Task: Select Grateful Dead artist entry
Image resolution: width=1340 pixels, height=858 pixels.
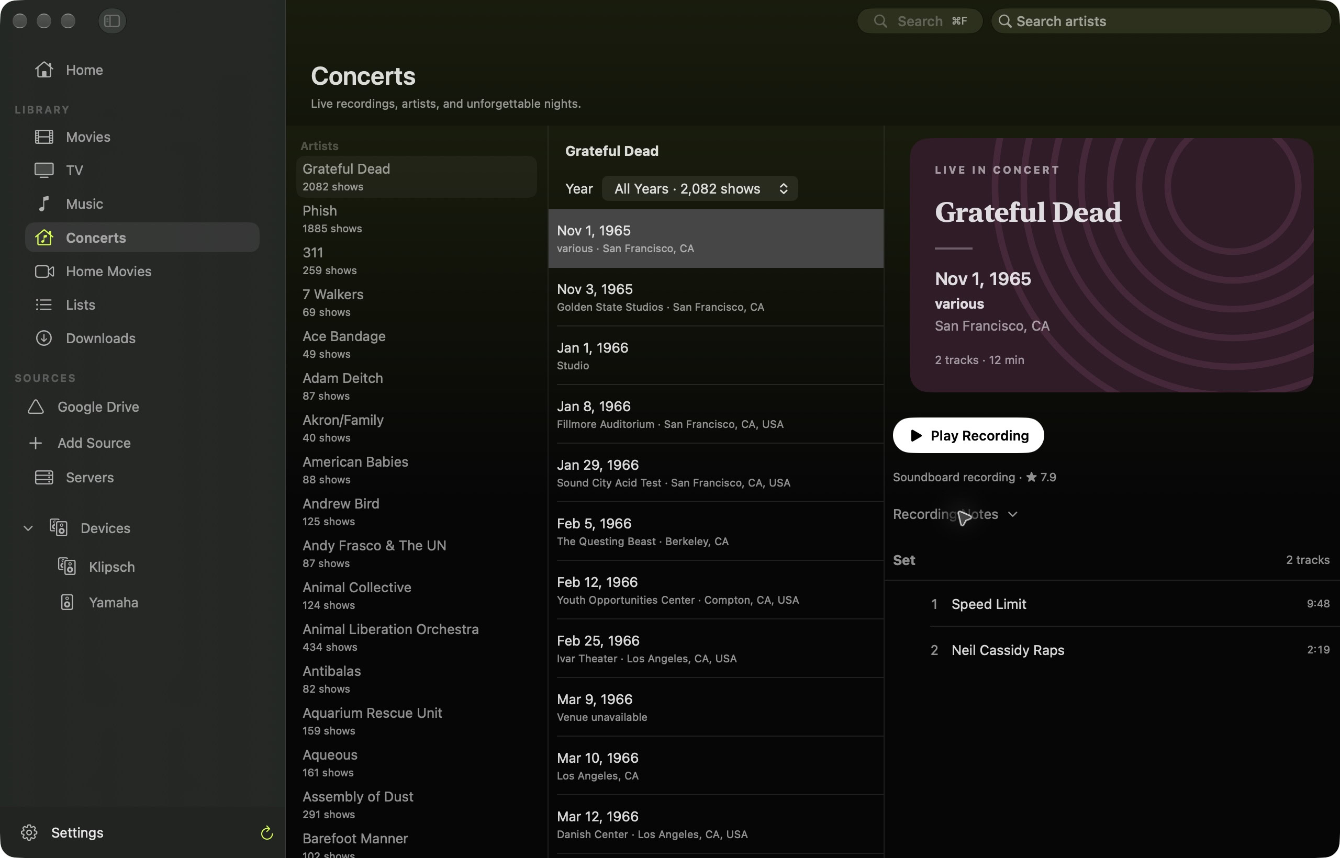Action: [x=416, y=177]
